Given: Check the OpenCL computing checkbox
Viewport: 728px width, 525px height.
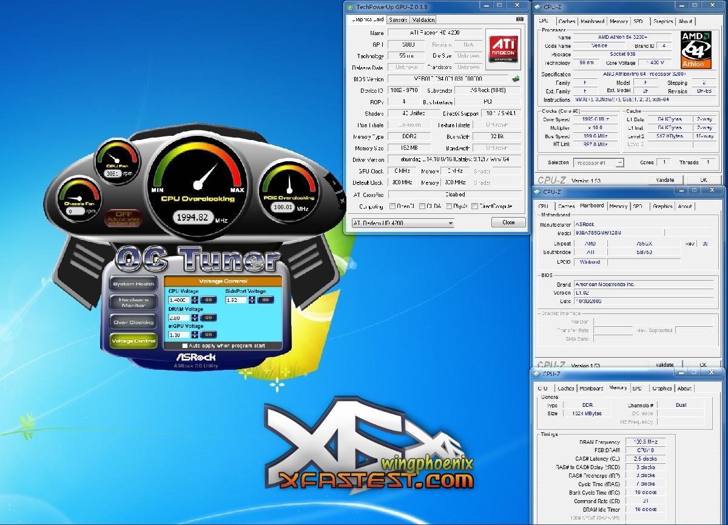Looking at the screenshot, I should [393, 206].
